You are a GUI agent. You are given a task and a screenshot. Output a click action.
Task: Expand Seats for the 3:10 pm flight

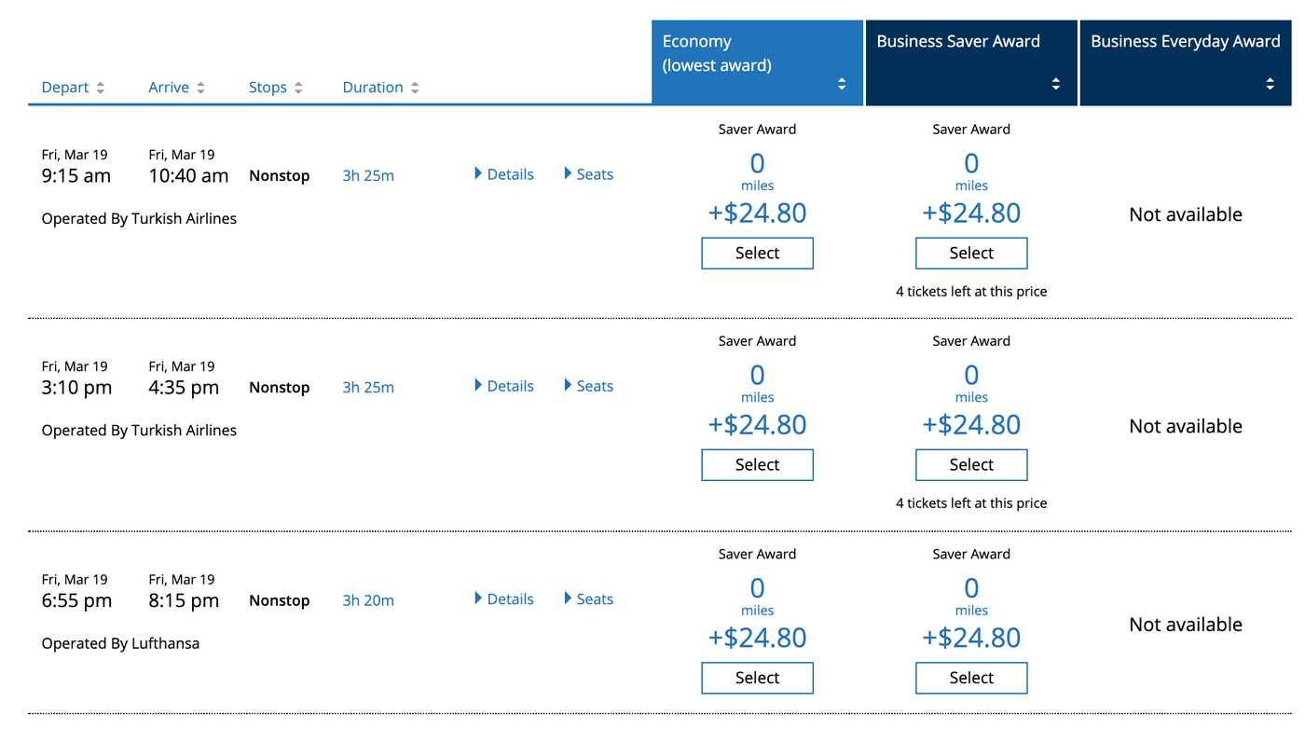coord(594,385)
